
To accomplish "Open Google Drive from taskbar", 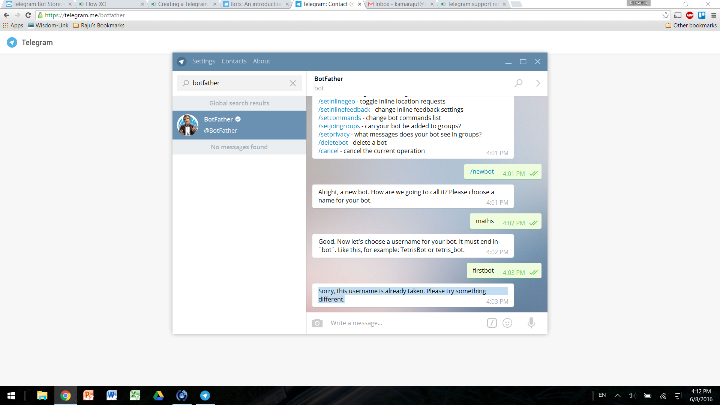I will pos(158,396).
